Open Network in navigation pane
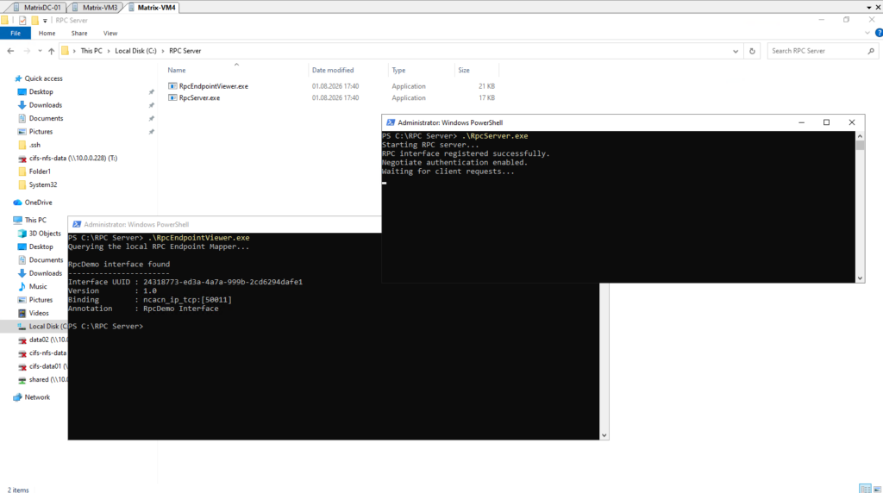Image resolution: width=883 pixels, height=493 pixels. pyautogui.click(x=37, y=397)
